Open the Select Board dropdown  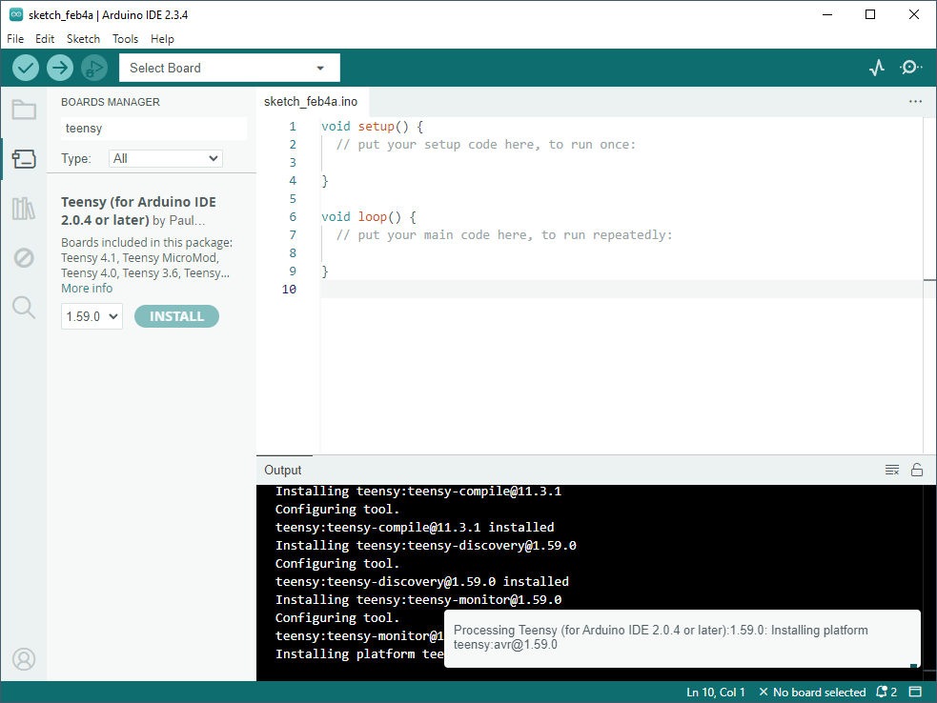point(230,68)
